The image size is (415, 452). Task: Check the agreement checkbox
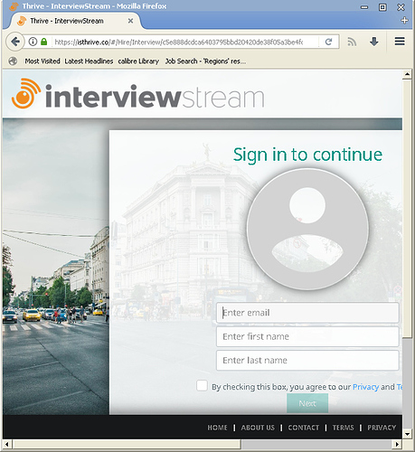[202, 386]
